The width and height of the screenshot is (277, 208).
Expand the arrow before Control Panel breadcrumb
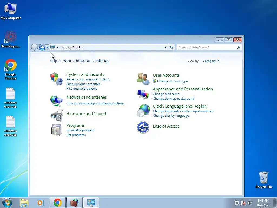(57, 47)
